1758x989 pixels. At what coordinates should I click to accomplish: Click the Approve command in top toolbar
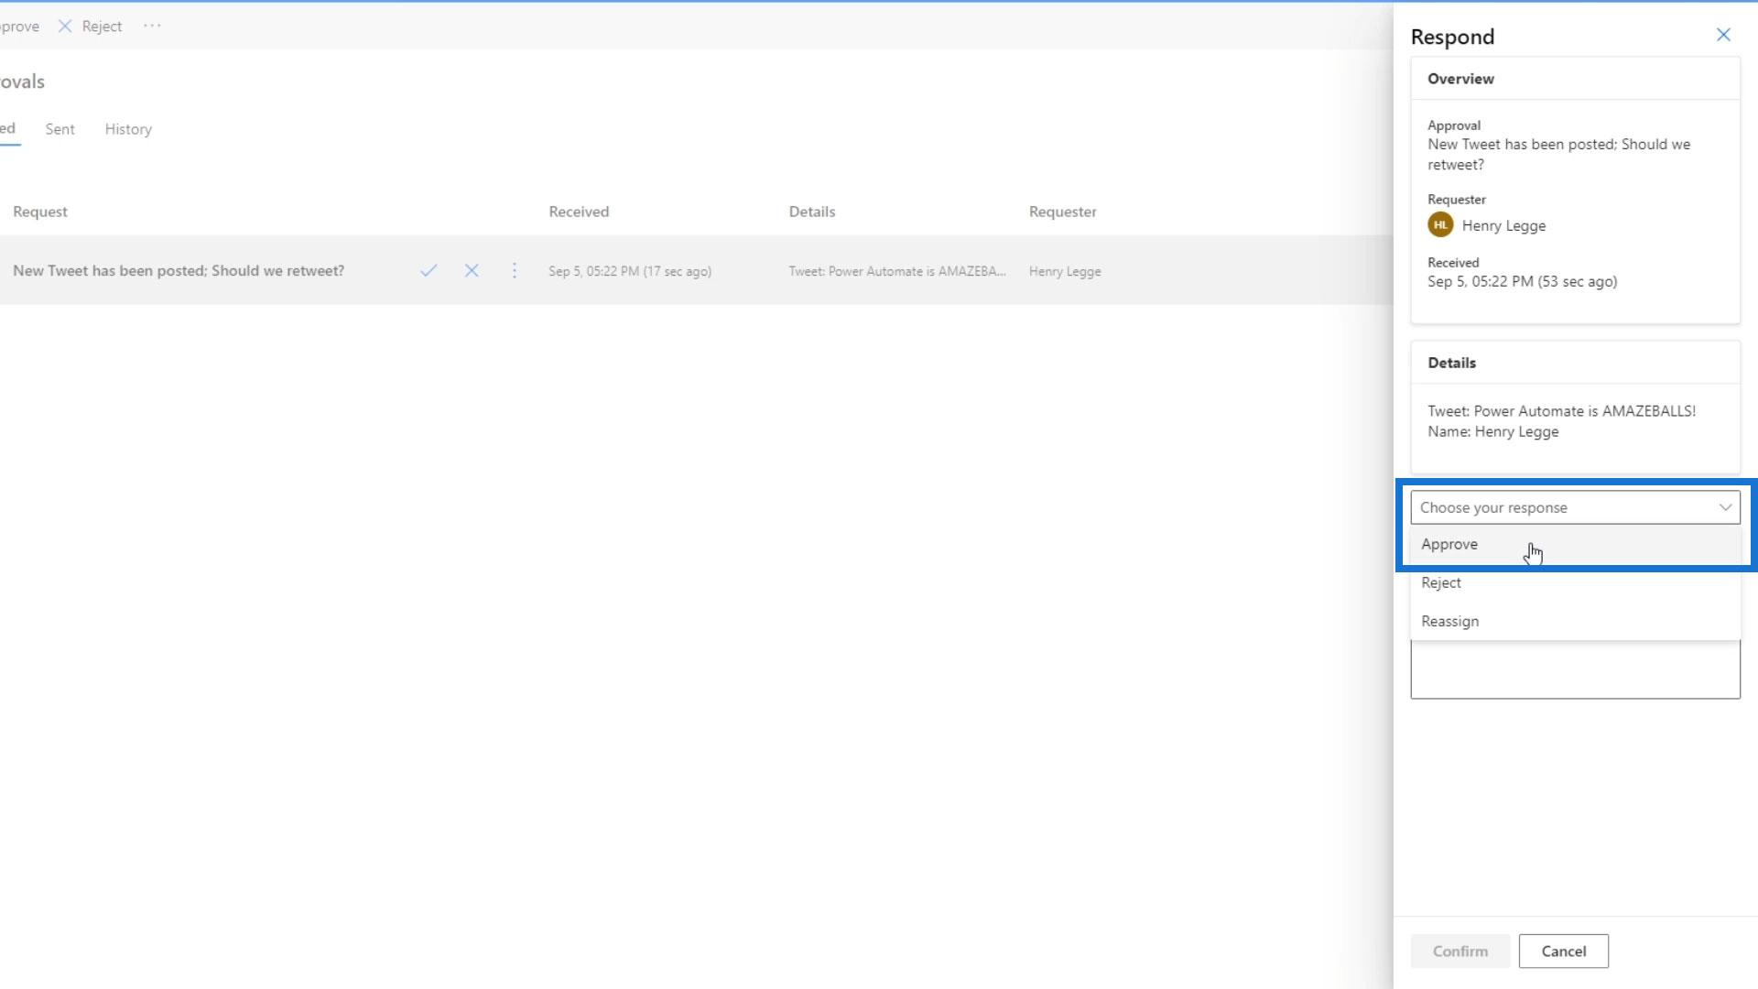pyautogui.click(x=18, y=27)
